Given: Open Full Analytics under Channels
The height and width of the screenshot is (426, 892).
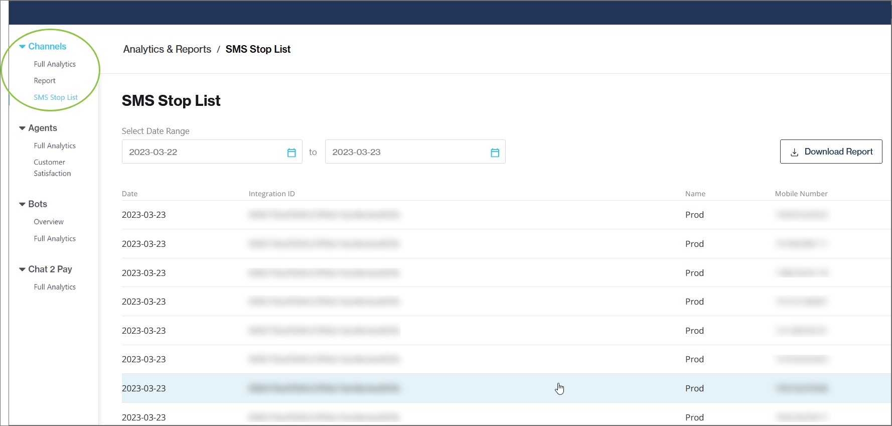Looking at the screenshot, I should pyautogui.click(x=55, y=64).
